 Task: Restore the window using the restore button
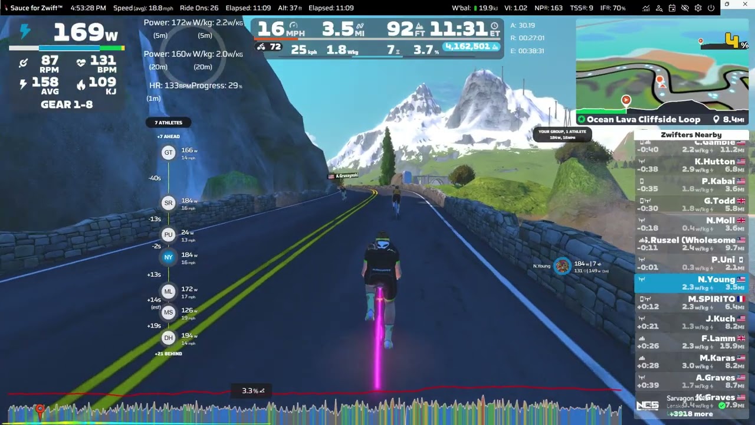coord(727,5)
